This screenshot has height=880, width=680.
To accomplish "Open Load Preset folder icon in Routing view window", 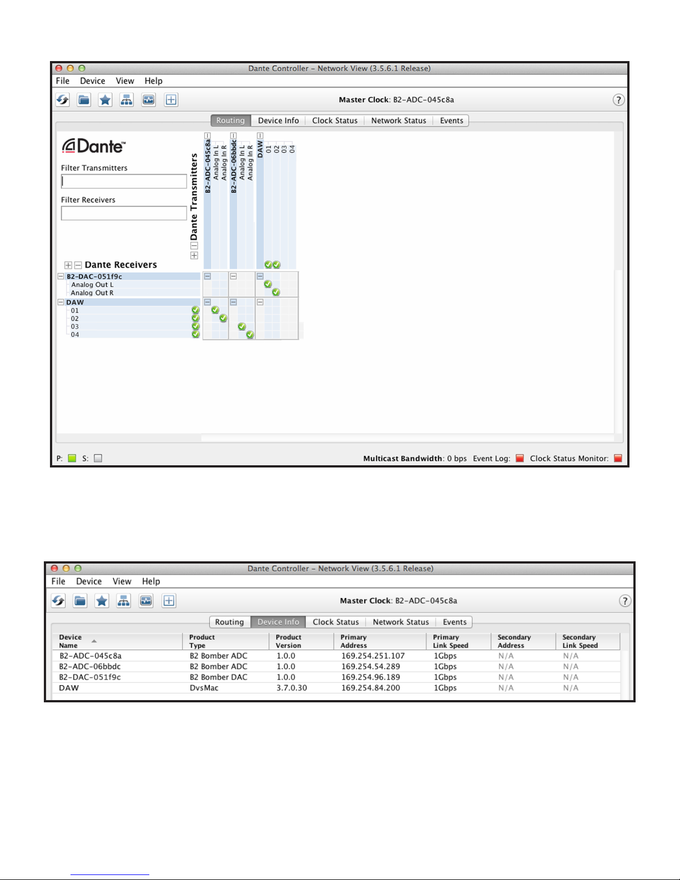I will (x=84, y=100).
